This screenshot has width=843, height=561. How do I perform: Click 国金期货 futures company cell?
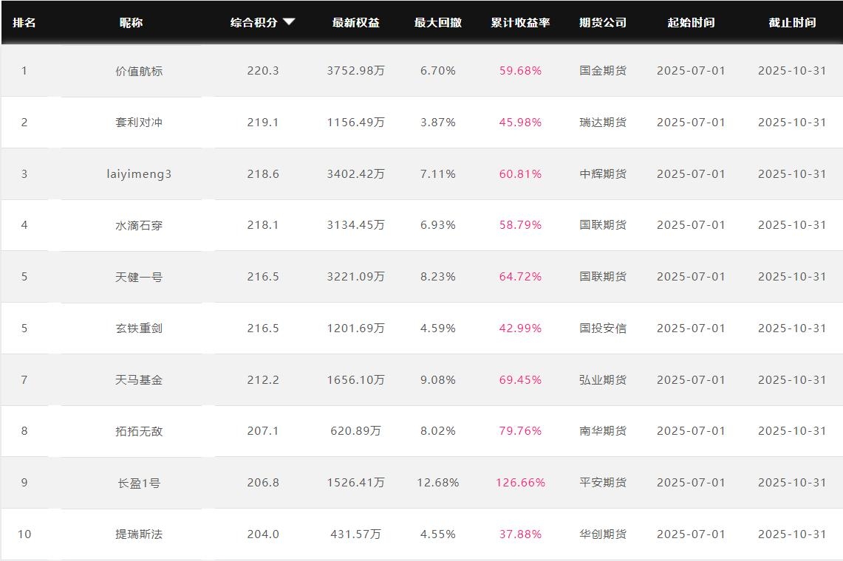click(603, 71)
